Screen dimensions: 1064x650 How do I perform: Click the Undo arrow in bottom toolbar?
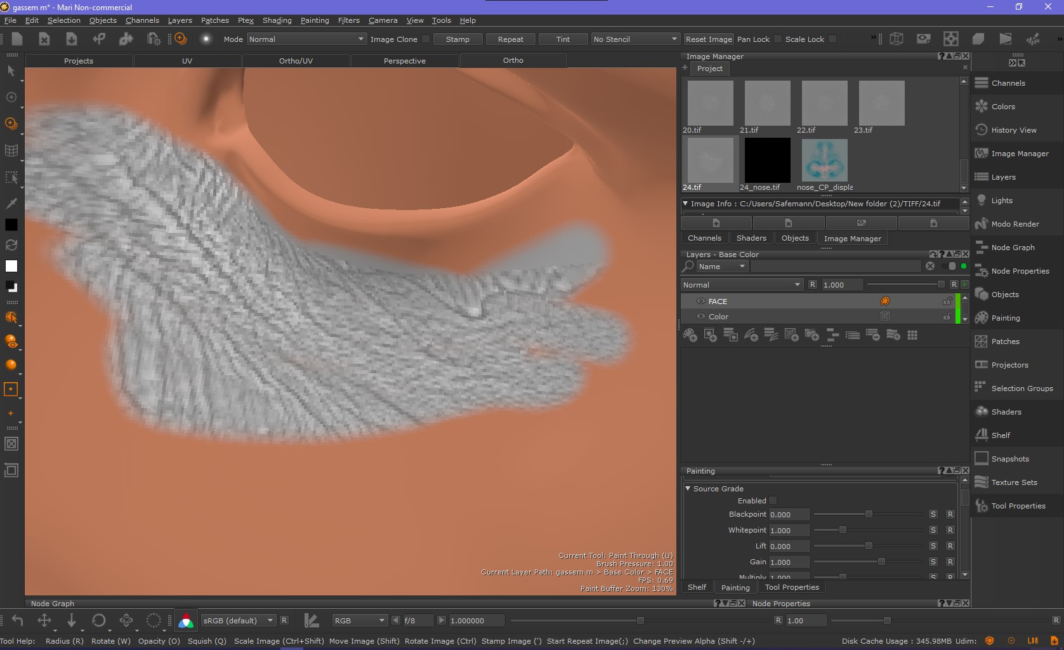pos(17,620)
